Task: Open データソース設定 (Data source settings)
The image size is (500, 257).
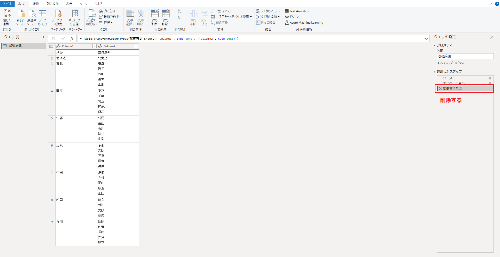Action: click(58, 14)
